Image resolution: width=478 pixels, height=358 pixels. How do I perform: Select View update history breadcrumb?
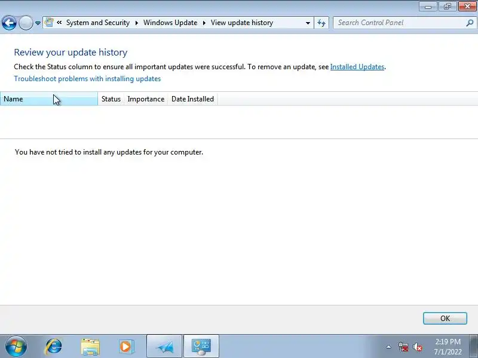[242, 23]
